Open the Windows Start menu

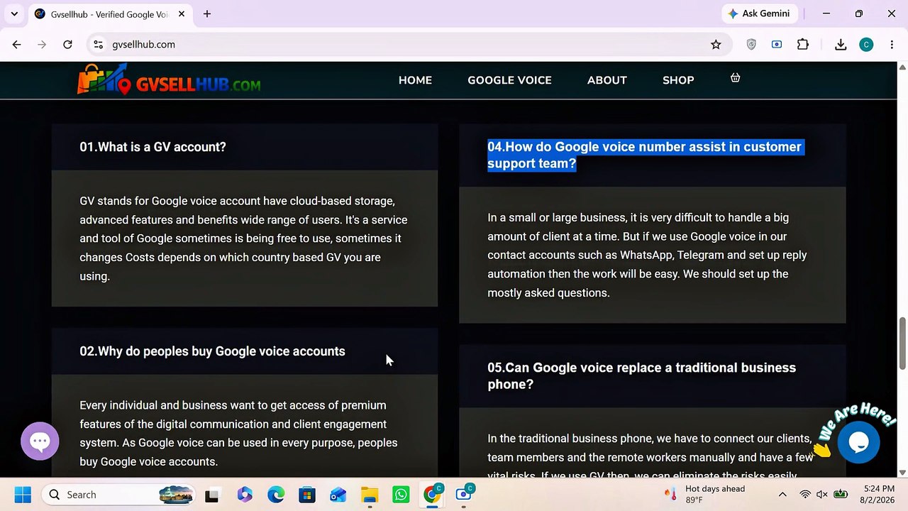(23, 495)
